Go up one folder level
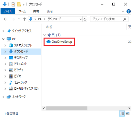The height and width of the screenshot is (117, 132). pos(25,19)
